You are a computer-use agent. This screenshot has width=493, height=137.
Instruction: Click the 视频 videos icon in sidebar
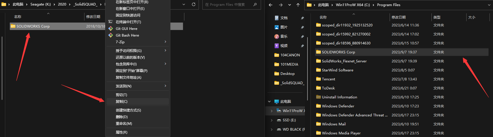tap(277, 46)
